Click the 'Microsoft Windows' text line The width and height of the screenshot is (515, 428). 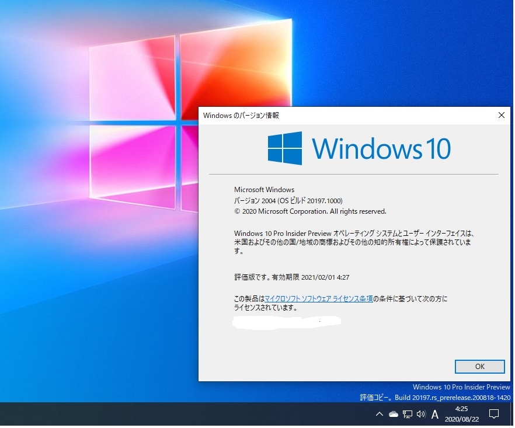265,190
